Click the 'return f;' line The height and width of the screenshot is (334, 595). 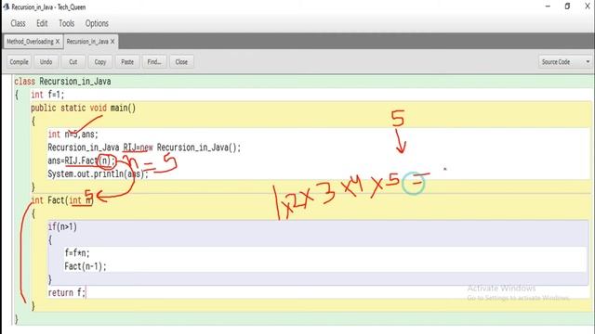click(x=67, y=292)
